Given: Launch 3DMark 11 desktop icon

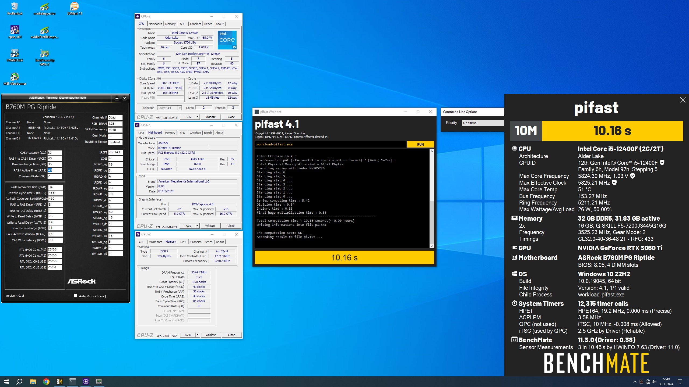Looking at the screenshot, I should 74,9.
